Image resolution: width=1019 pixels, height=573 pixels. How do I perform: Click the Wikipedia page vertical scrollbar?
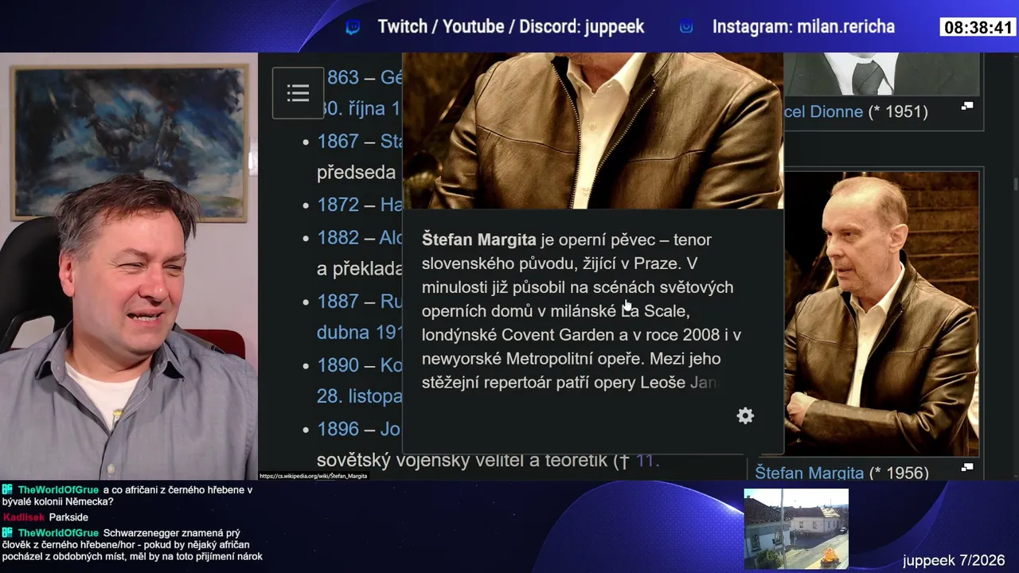(x=1014, y=183)
